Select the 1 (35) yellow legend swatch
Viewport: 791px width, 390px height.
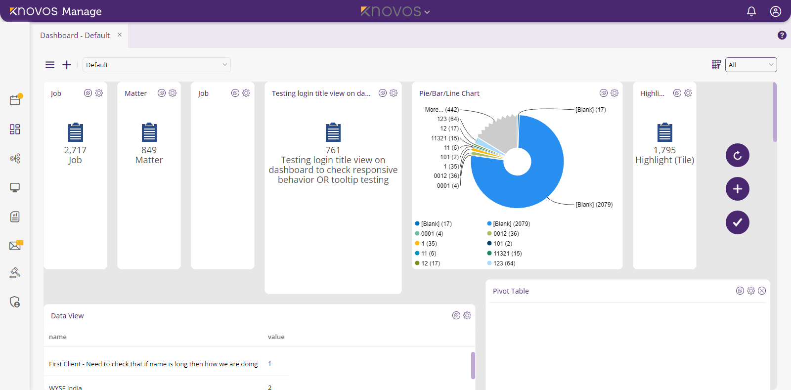coord(417,243)
